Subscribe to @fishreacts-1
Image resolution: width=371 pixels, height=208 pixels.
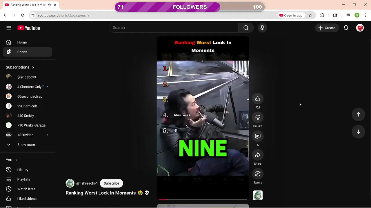111,183
